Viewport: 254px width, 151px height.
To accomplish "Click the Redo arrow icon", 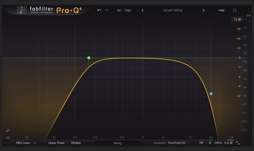I will click(106, 10).
